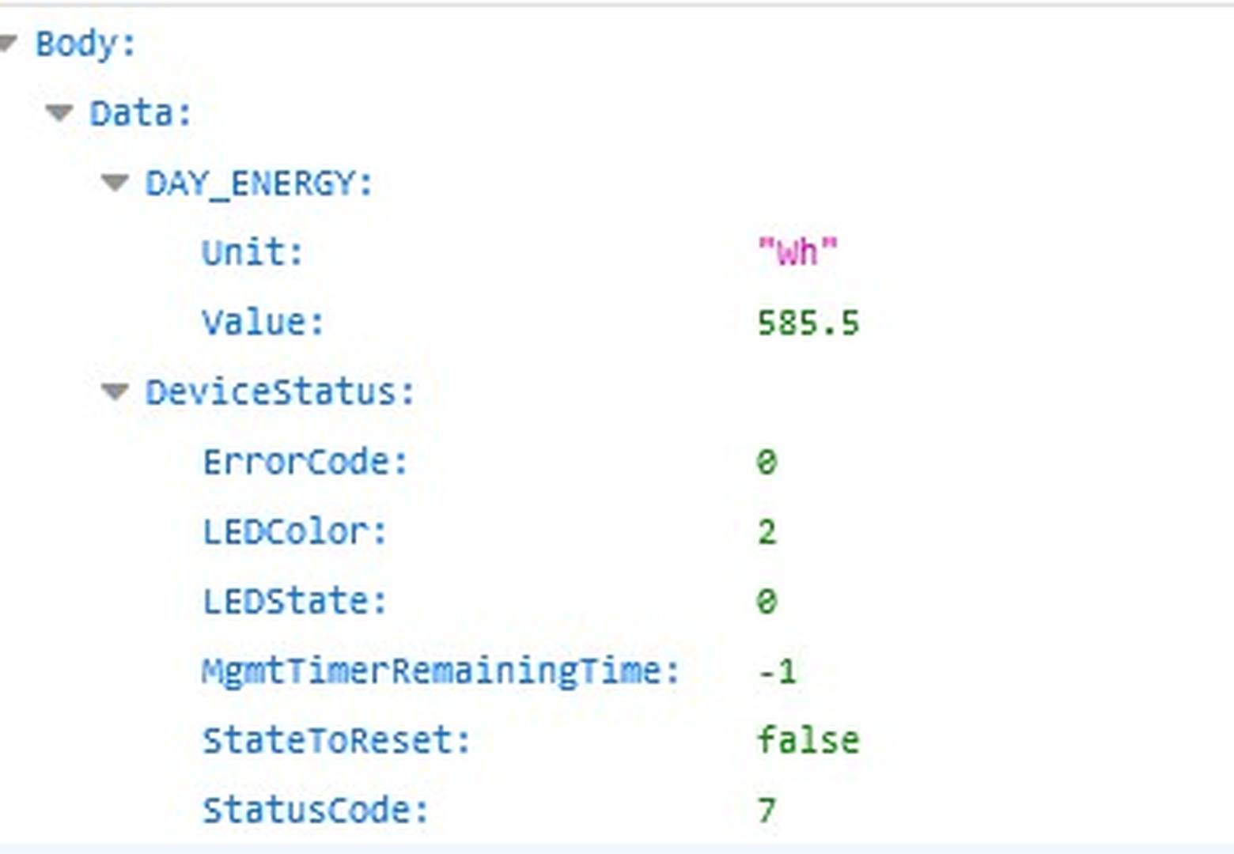Viewport: 1234px width, 854px height.
Task: Click the LEDColor value 2
Action: click(x=767, y=531)
